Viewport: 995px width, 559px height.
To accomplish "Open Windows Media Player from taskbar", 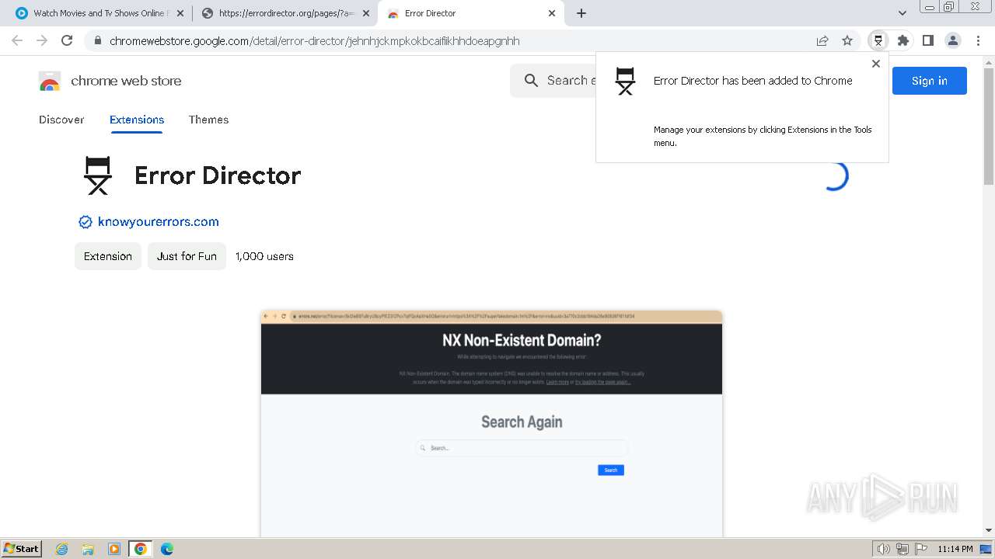I will coord(114,549).
